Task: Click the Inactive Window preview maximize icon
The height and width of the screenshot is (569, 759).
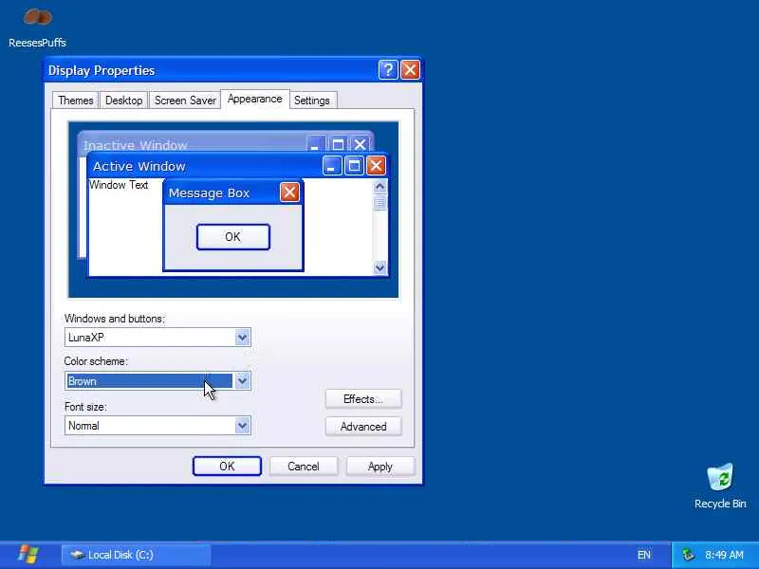Action: [x=338, y=145]
